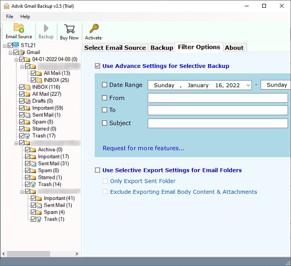
Task: Click the Trash (17) recycle bin icon
Action: point(27,136)
